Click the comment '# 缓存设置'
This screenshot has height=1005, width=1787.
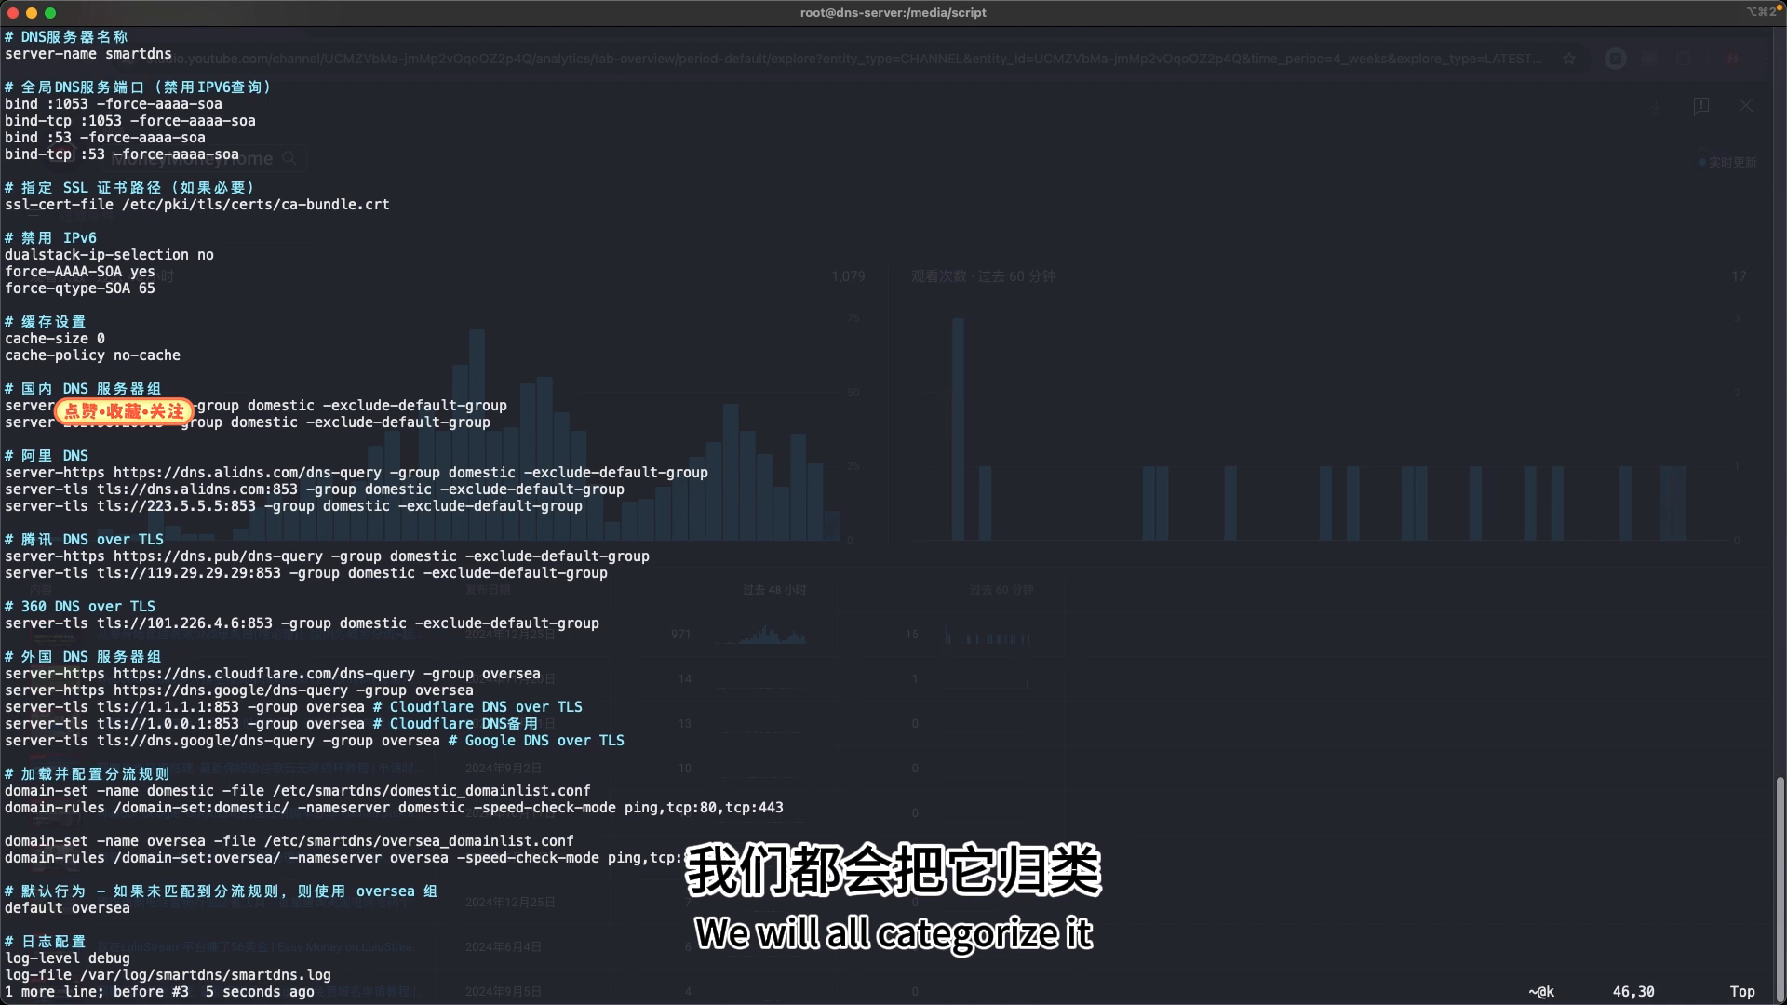pyautogui.click(x=46, y=322)
